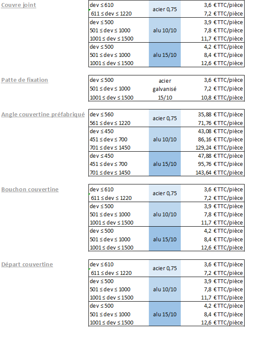Select alu 15/10 cell under Angle couvertine préfabriqué
Viewport: 261px width, 343px height.
pos(165,164)
